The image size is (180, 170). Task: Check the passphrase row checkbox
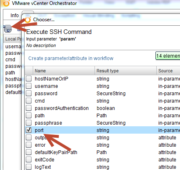(x=29, y=123)
